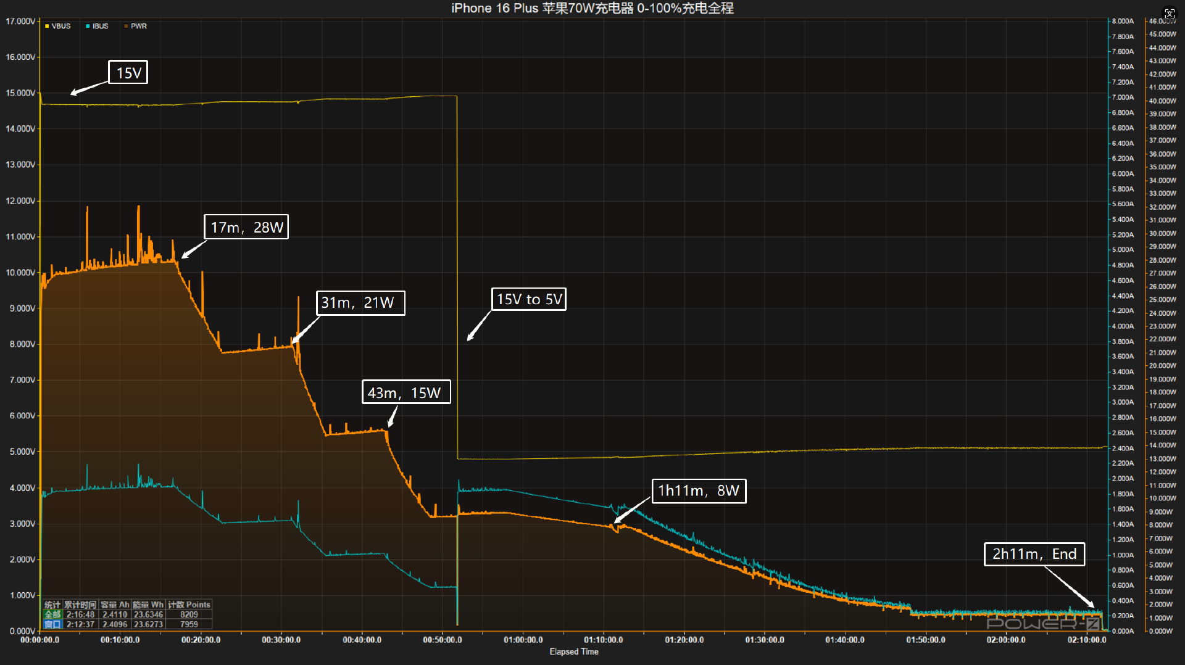
Task: Click the 8209 points count cell
Action: pos(189,614)
